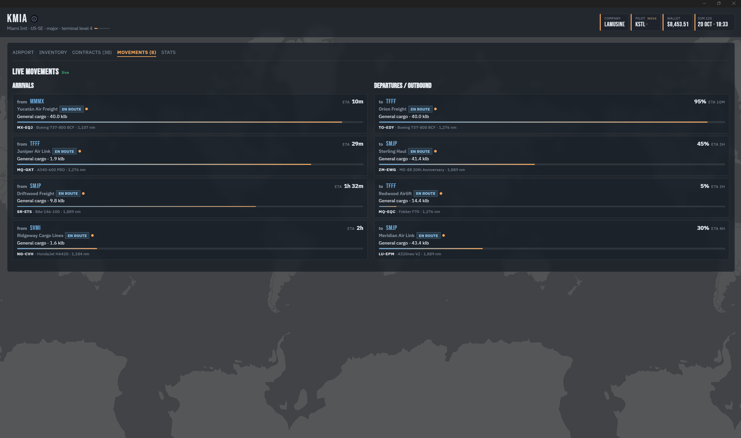
Task: Open the KMIA airport info icon
Action: click(x=34, y=19)
